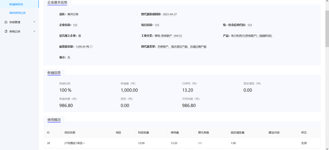The image size is (329, 150).
Task: Click the 使用量 cell 13.20 in the table
Action: [174, 143]
